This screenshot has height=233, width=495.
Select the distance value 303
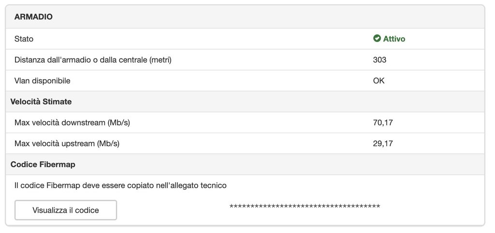click(x=379, y=60)
